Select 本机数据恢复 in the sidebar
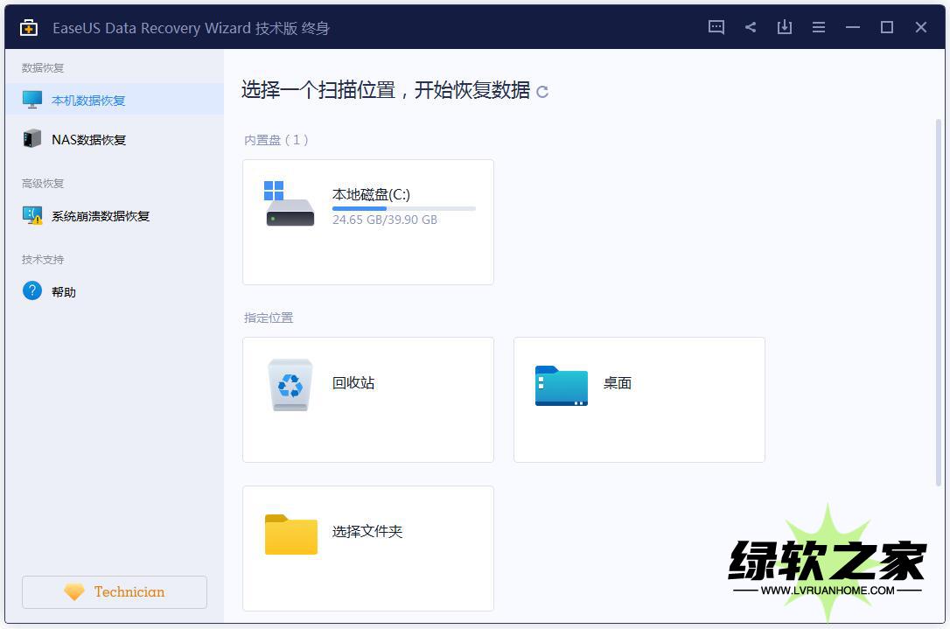The height and width of the screenshot is (629, 950). coord(87,100)
